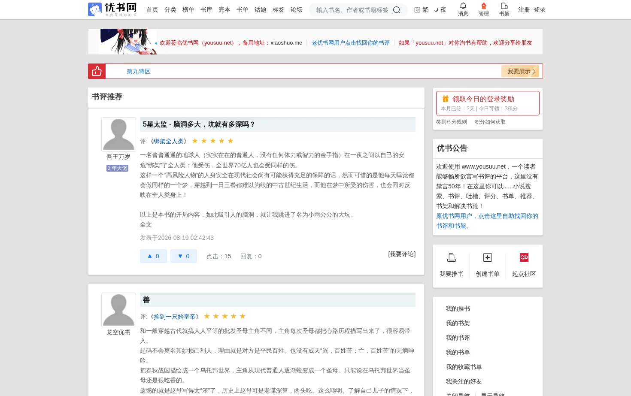Click 龙空优书 user avatar

click(118, 310)
